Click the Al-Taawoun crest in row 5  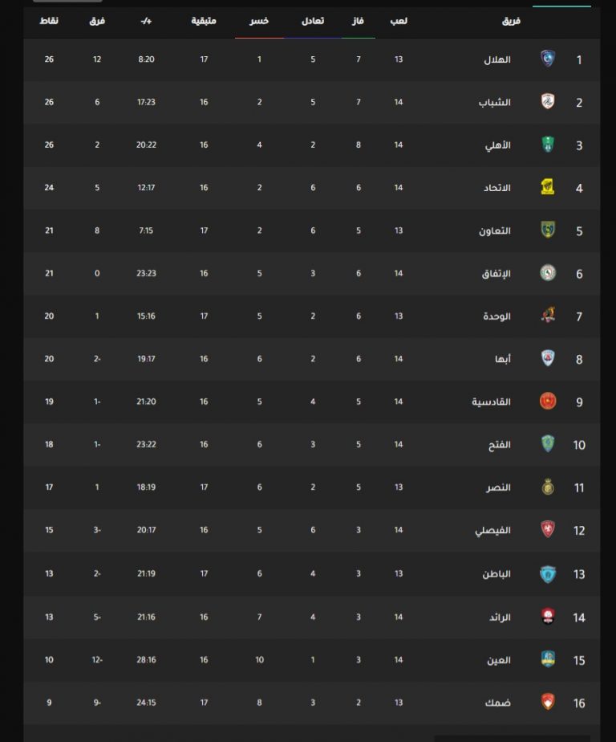point(548,230)
